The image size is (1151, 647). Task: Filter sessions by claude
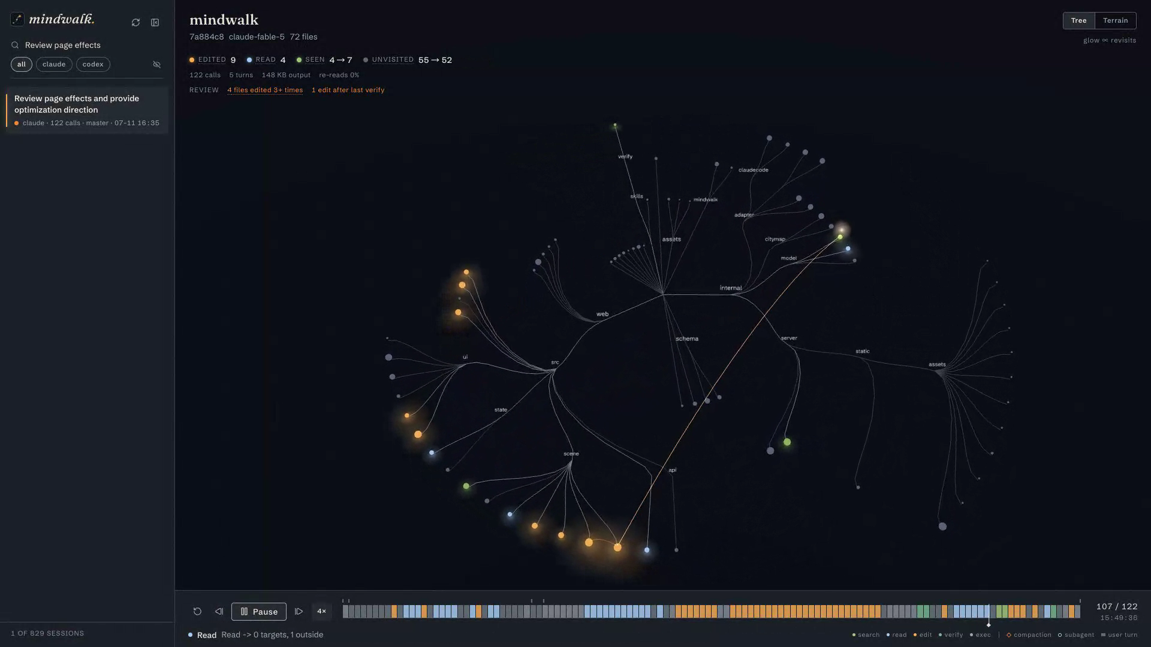tap(54, 64)
